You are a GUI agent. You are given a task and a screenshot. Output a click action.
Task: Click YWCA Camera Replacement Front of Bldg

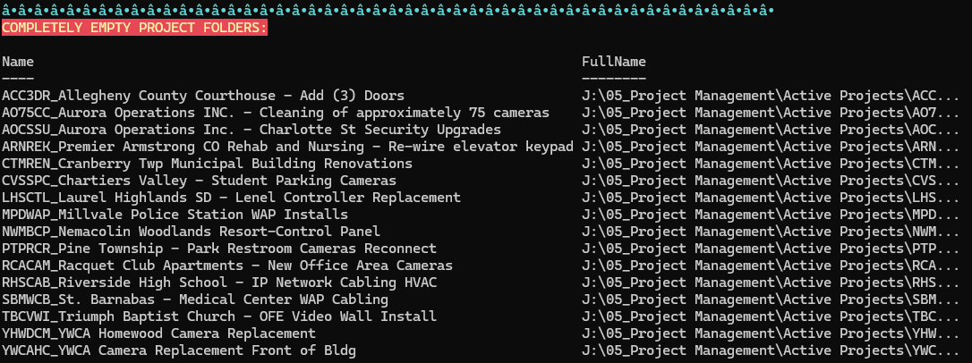pos(179,350)
